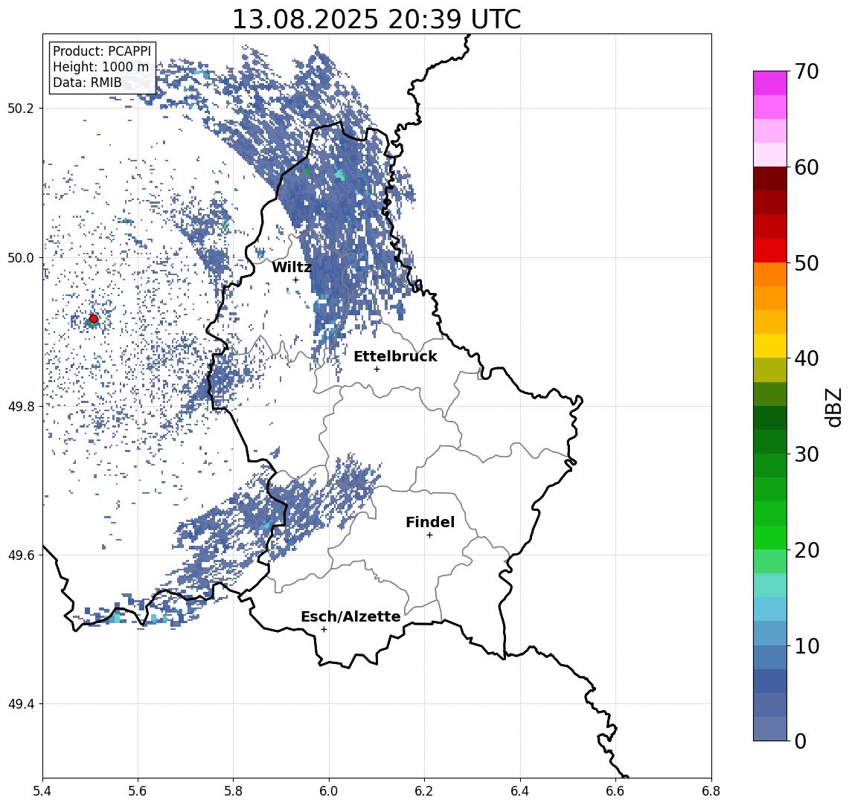Click the 40 colorbar tick label
Screen dimensions: 852x806
pos(807,358)
